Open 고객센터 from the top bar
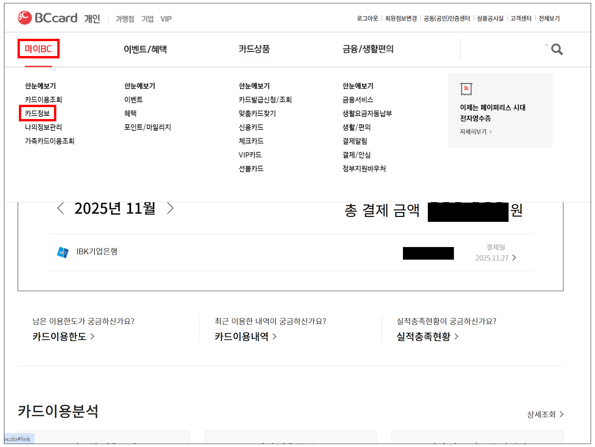Viewport: 595px width, 447px height. click(521, 19)
